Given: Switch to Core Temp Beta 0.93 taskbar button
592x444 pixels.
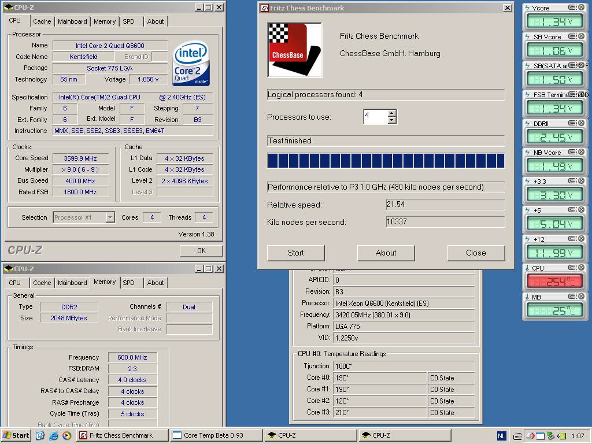Looking at the screenshot, I should (x=216, y=435).
